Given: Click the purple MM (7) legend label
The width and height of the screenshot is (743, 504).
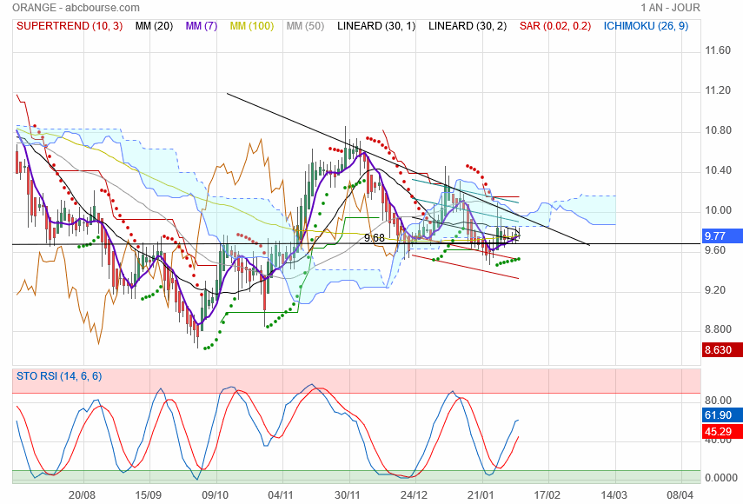Looking at the screenshot, I should pos(202,26).
